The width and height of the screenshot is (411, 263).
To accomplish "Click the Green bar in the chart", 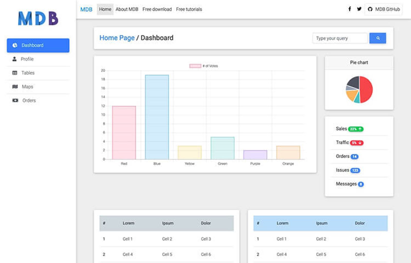I will 222,148.
